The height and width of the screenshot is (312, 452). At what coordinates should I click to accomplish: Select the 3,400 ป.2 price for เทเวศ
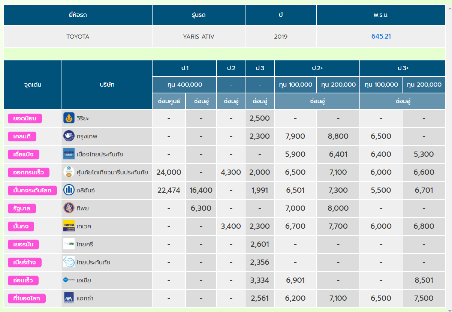pos(231,226)
